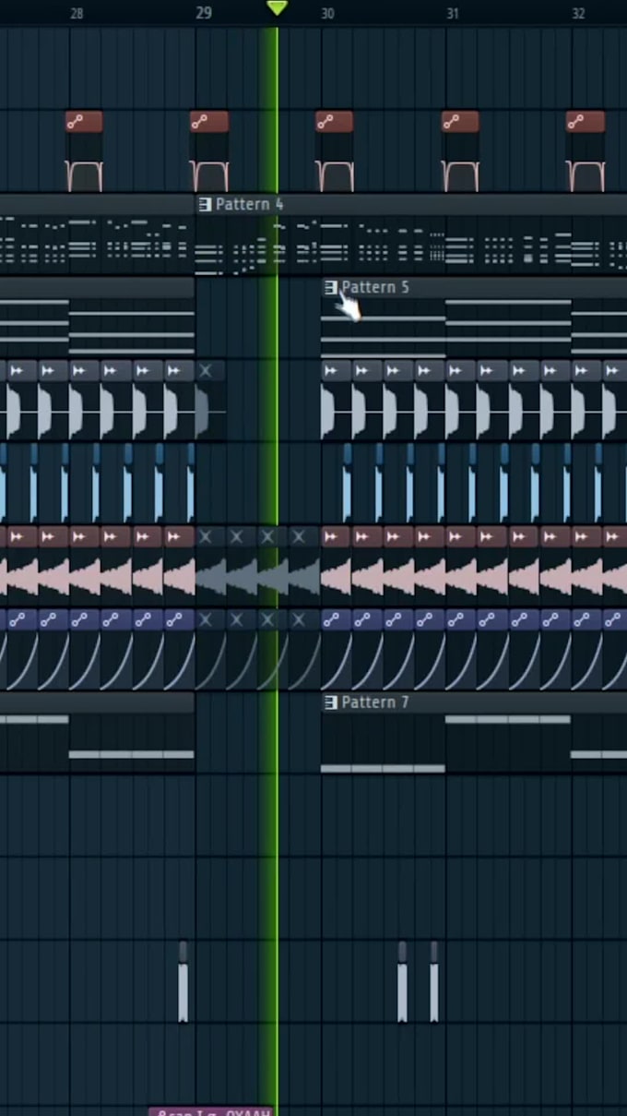627x1116 pixels.
Task: Select the second small white clip just before bar 31
Action: click(433, 982)
